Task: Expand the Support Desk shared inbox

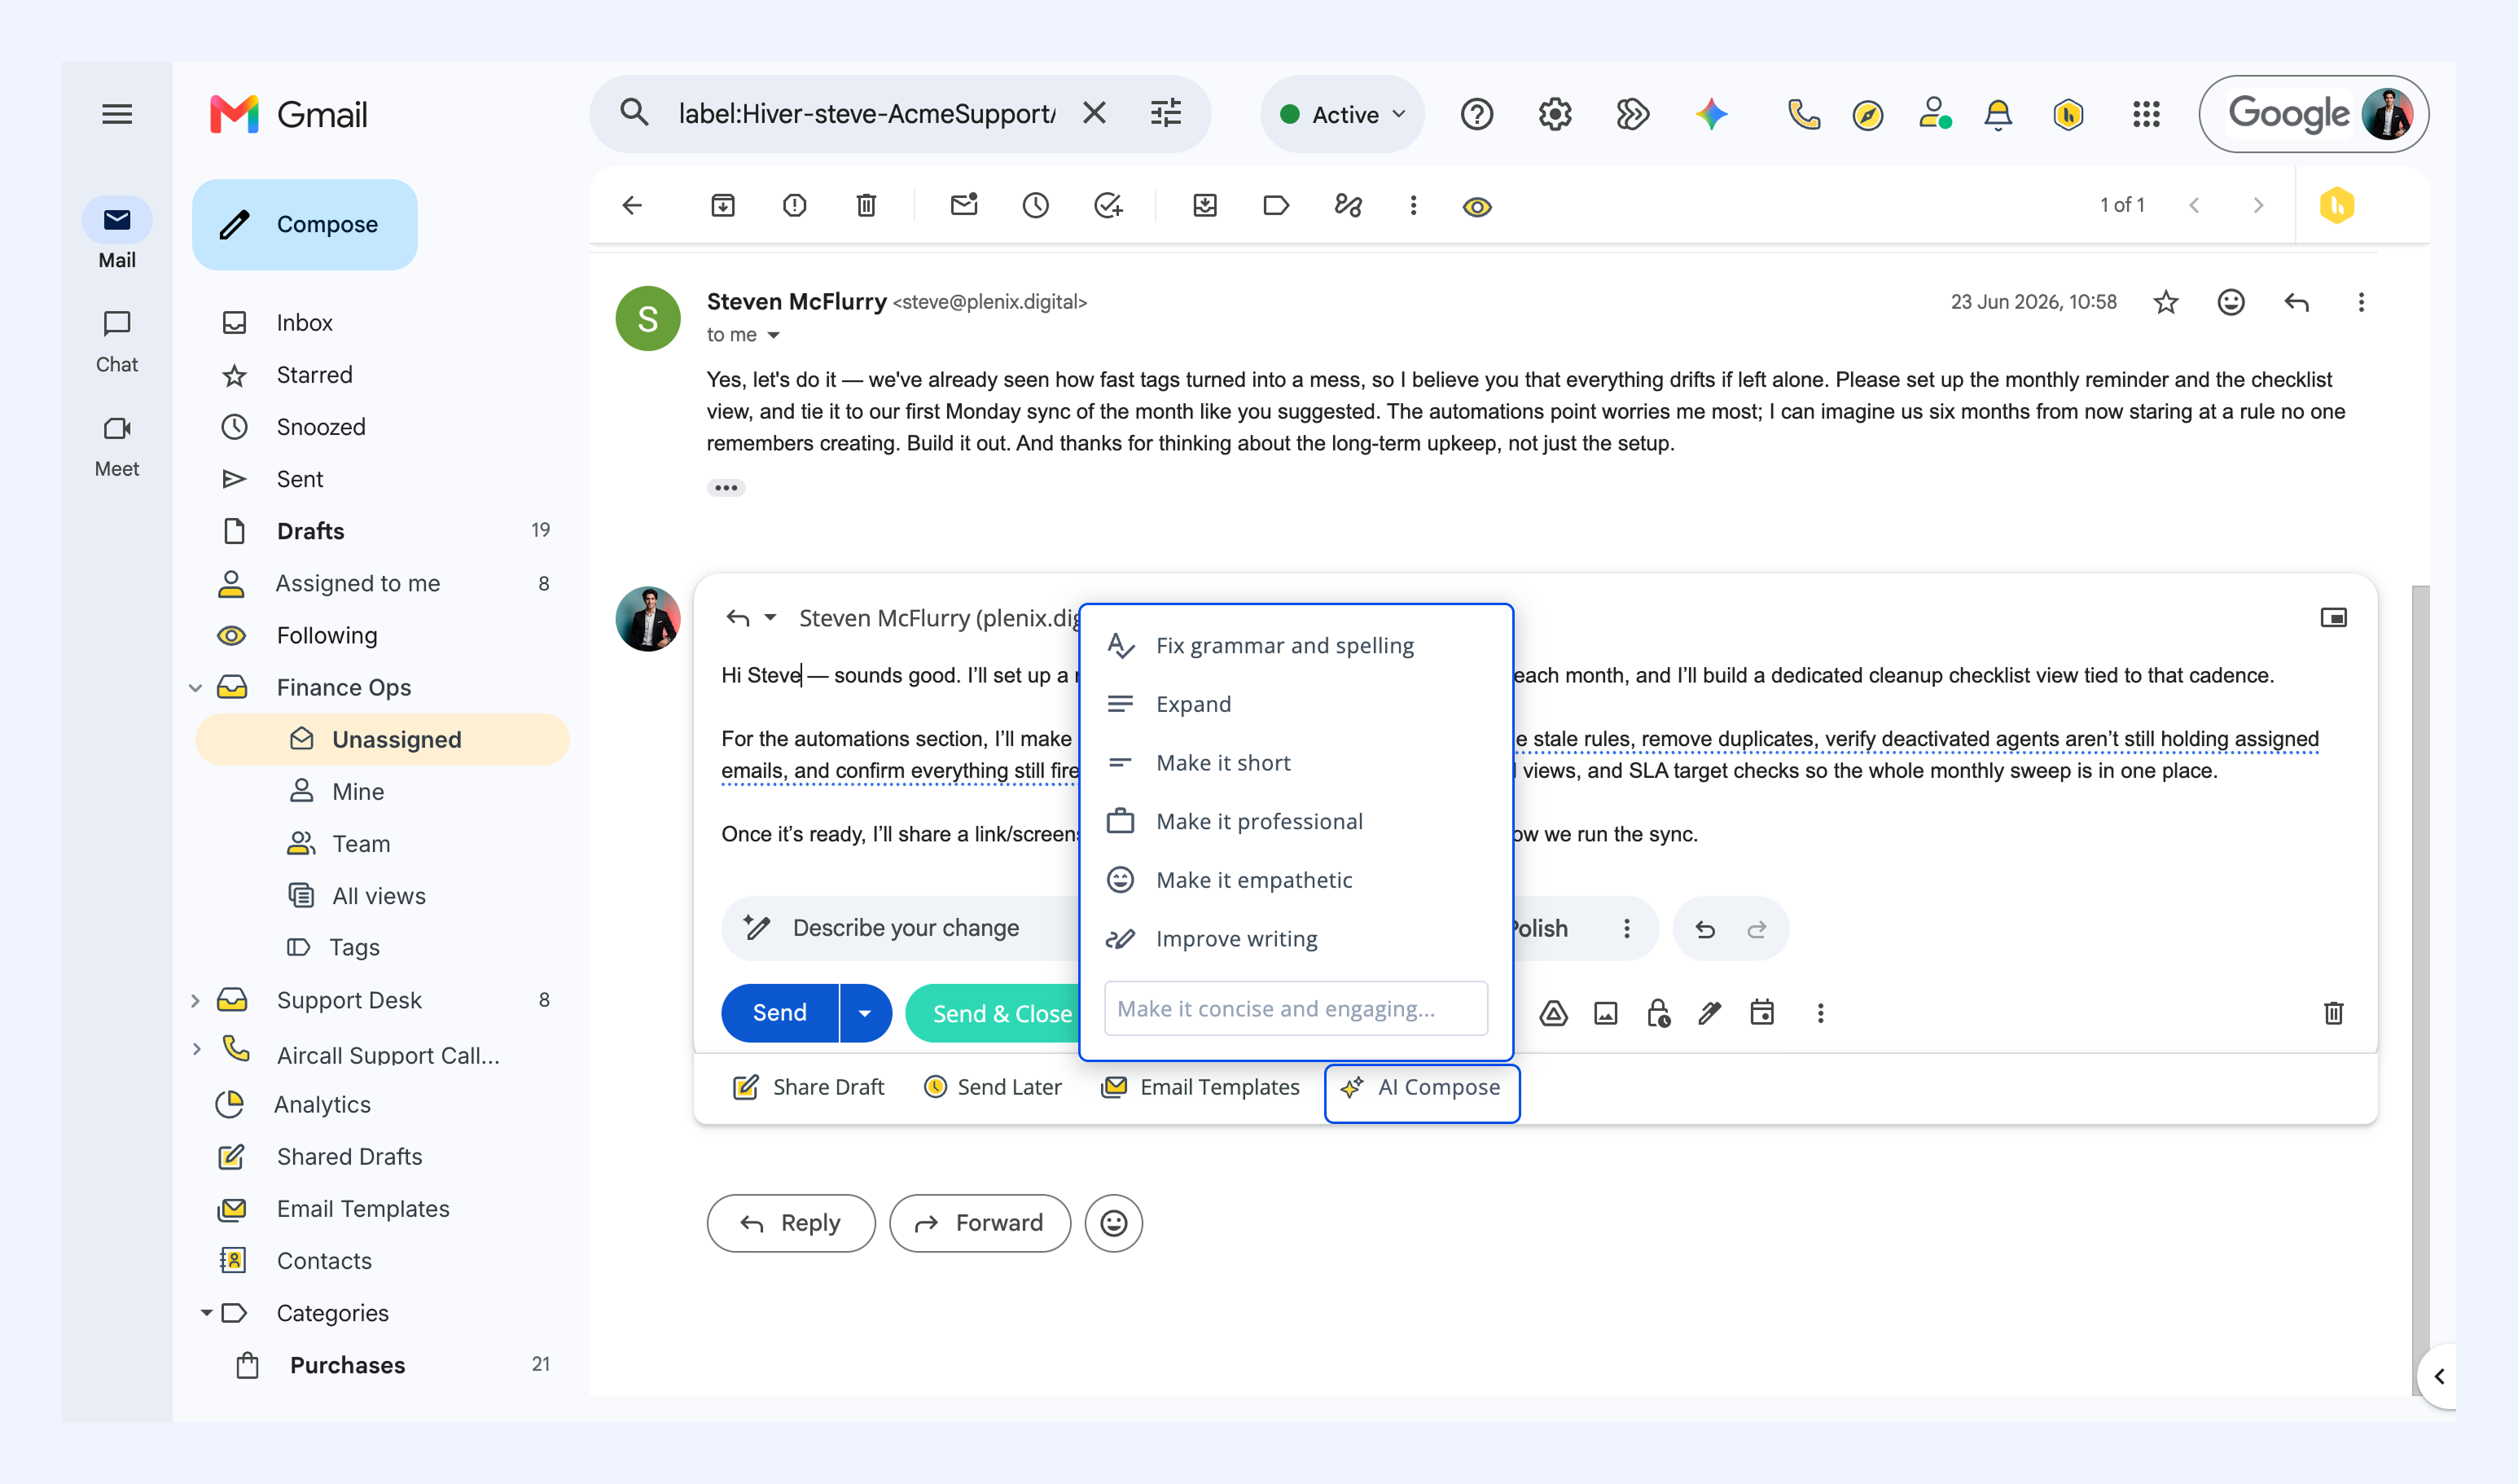Action: [196, 1000]
